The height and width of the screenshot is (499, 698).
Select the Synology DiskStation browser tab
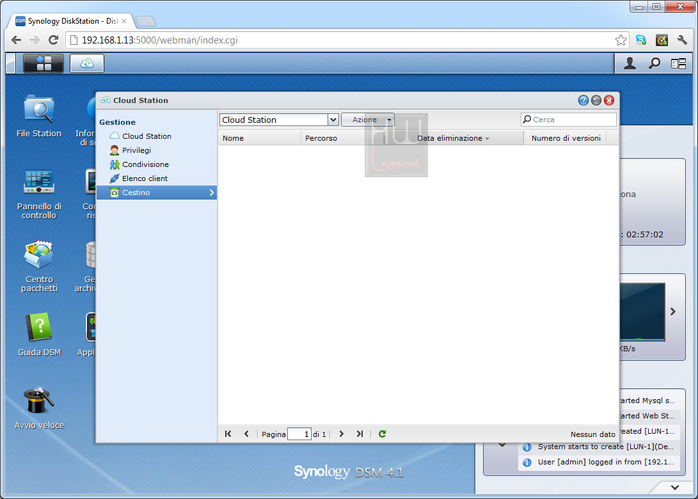click(70, 21)
